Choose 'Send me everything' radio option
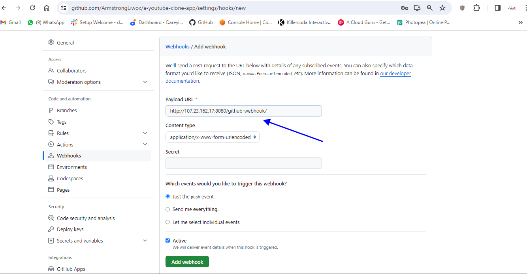This screenshot has height=274, width=527. pos(168,209)
